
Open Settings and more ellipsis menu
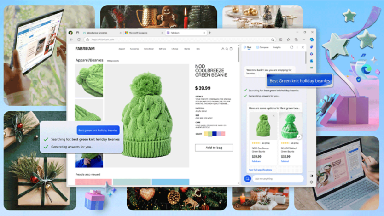304,40
